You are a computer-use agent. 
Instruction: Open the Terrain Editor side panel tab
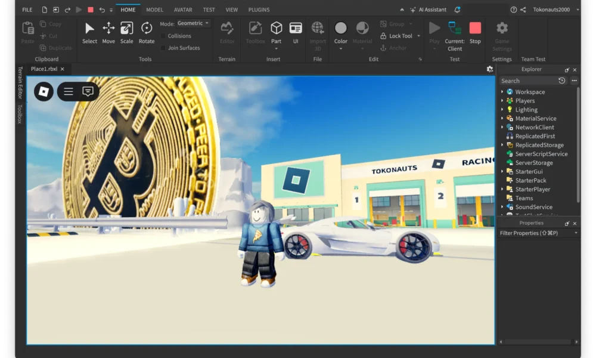click(20, 82)
